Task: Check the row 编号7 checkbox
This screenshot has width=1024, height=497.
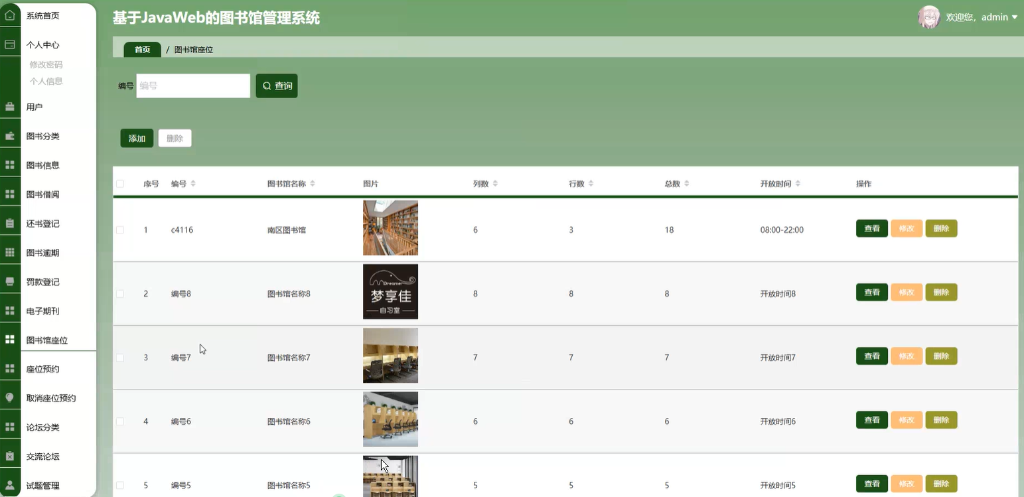Action: click(x=120, y=357)
